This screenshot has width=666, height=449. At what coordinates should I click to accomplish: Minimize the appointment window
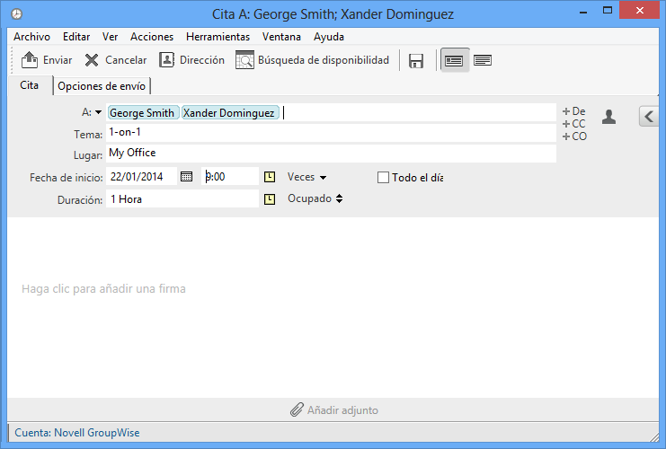(x=583, y=11)
